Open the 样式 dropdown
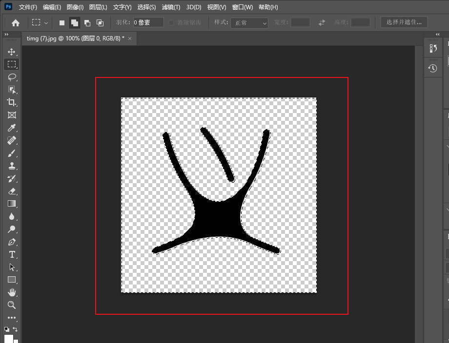The width and height of the screenshot is (449, 343). click(249, 22)
